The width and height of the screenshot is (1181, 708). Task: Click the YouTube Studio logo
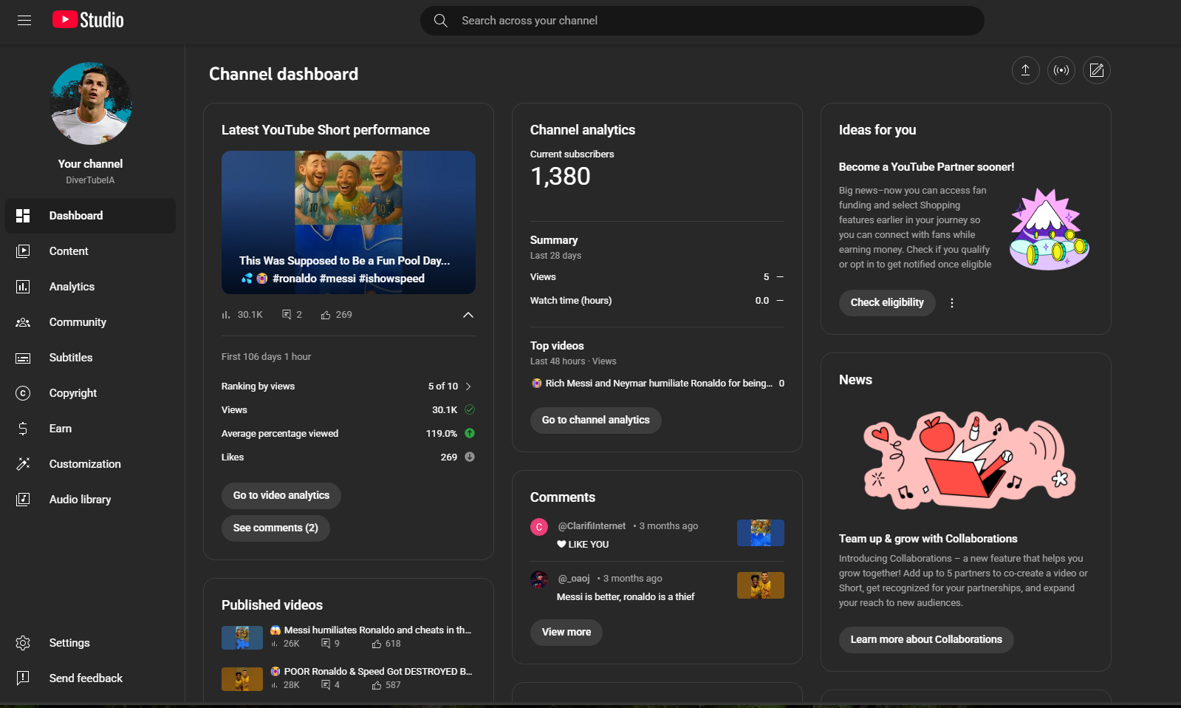(x=89, y=20)
